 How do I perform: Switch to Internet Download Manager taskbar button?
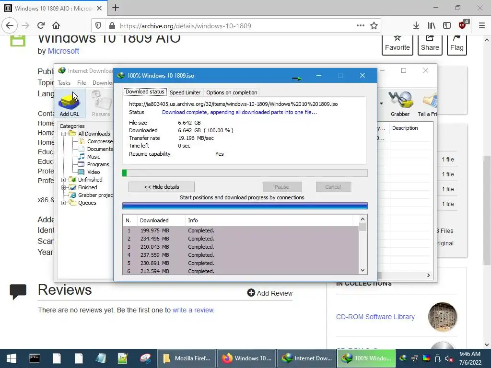pos(306,358)
